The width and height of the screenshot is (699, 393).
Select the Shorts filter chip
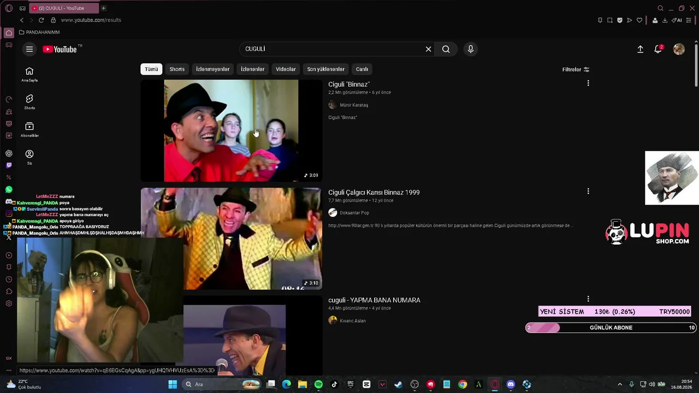tap(177, 69)
